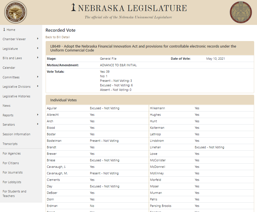Click Linehan's Excused - Not Voting entry
257x212 pixels.
point(209,147)
